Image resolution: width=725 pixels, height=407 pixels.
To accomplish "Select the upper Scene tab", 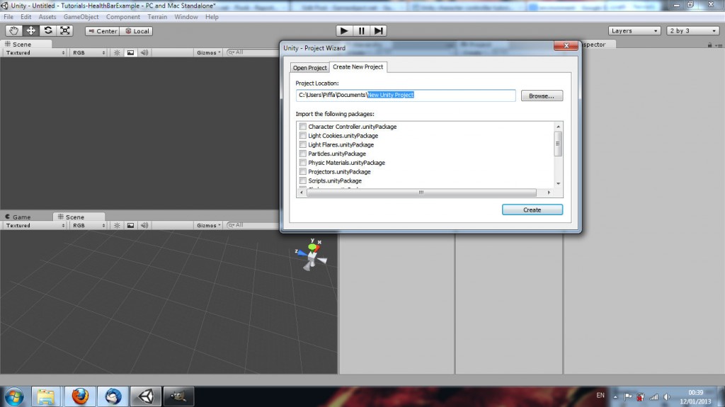I will coord(26,44).
